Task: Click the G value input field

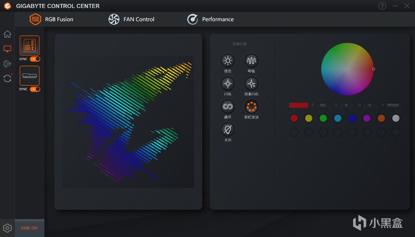Action: coord(347,105)
